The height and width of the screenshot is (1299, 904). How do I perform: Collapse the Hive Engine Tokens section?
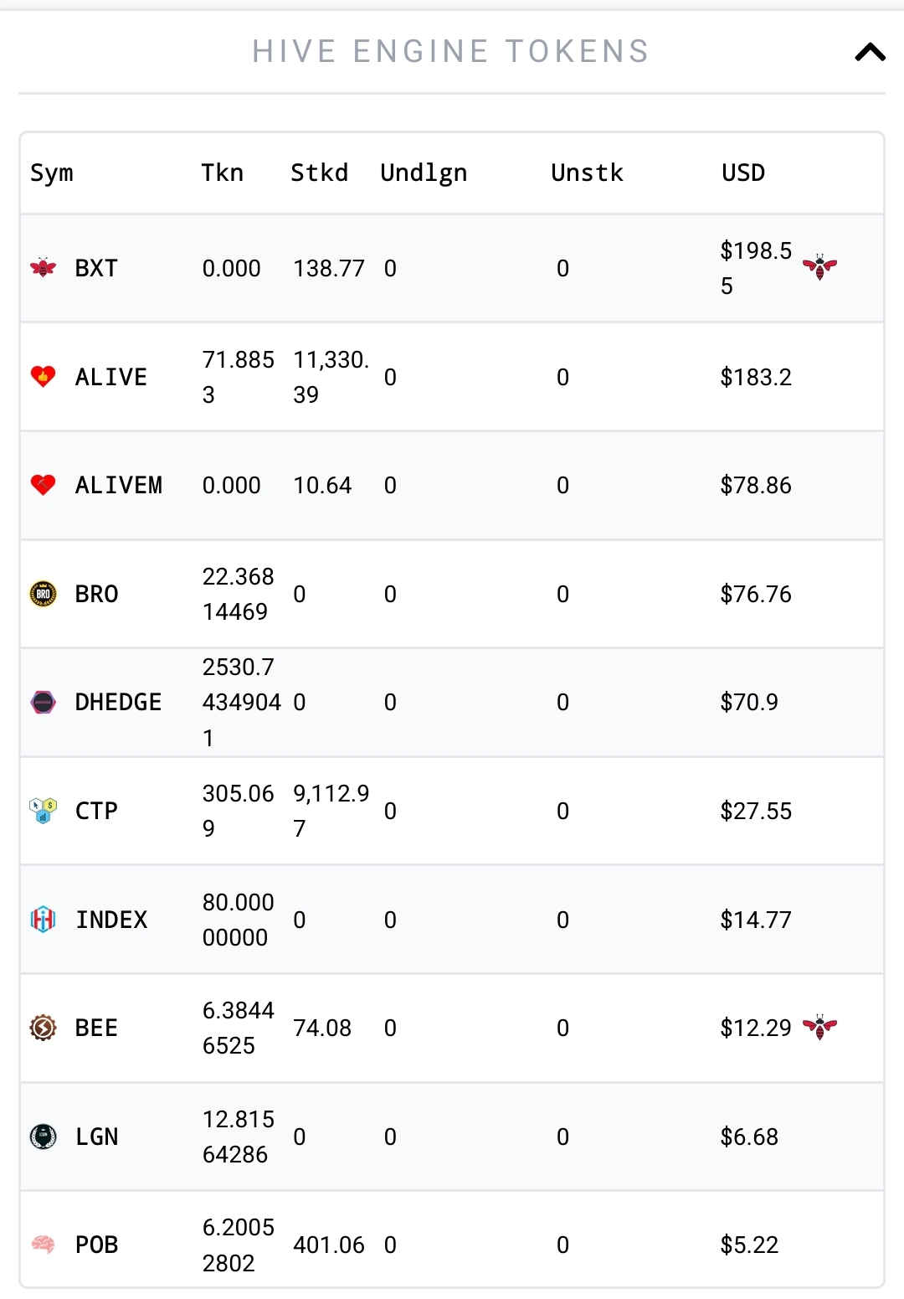(870, 52)
